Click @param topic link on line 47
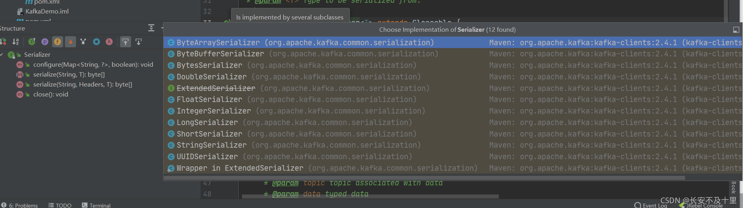 click(285, 183)
